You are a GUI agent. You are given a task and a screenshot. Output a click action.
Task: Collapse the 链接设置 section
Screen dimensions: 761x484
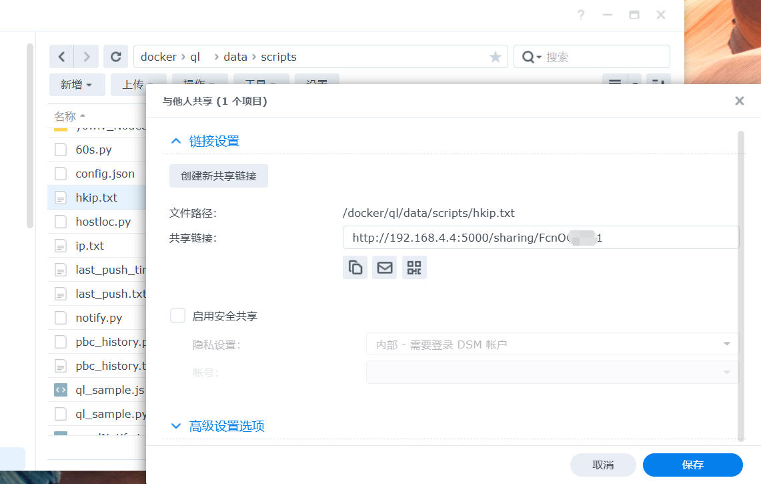(176, 141)
